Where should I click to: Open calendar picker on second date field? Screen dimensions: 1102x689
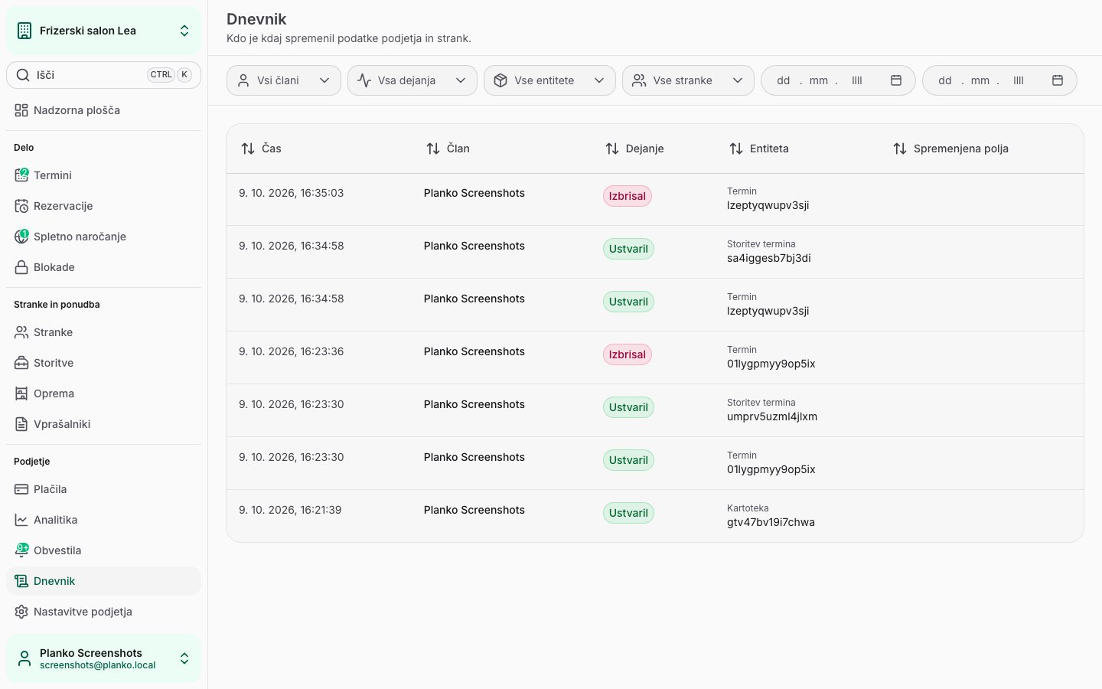[1058, 80]
